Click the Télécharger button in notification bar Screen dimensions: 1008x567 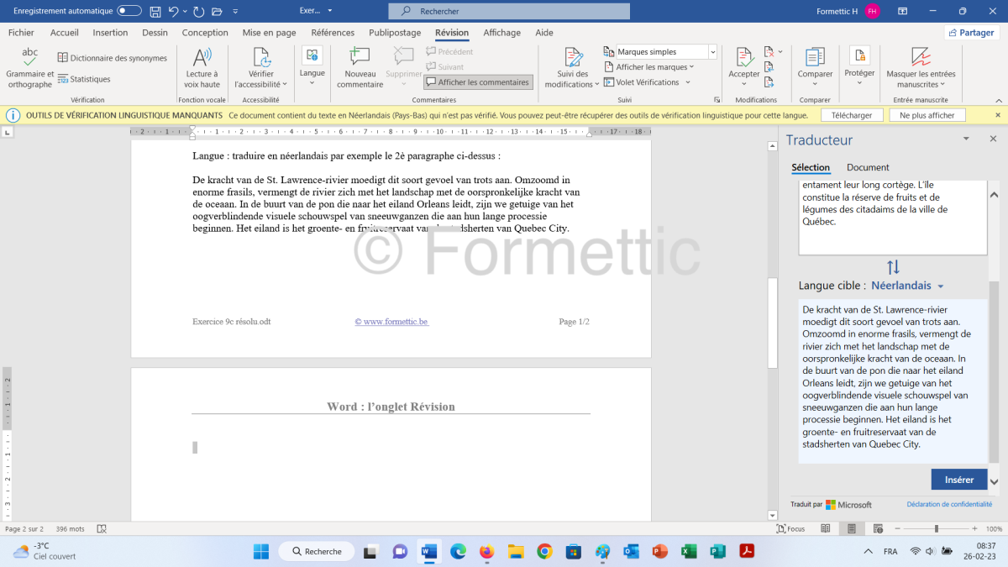coord(852,115)
